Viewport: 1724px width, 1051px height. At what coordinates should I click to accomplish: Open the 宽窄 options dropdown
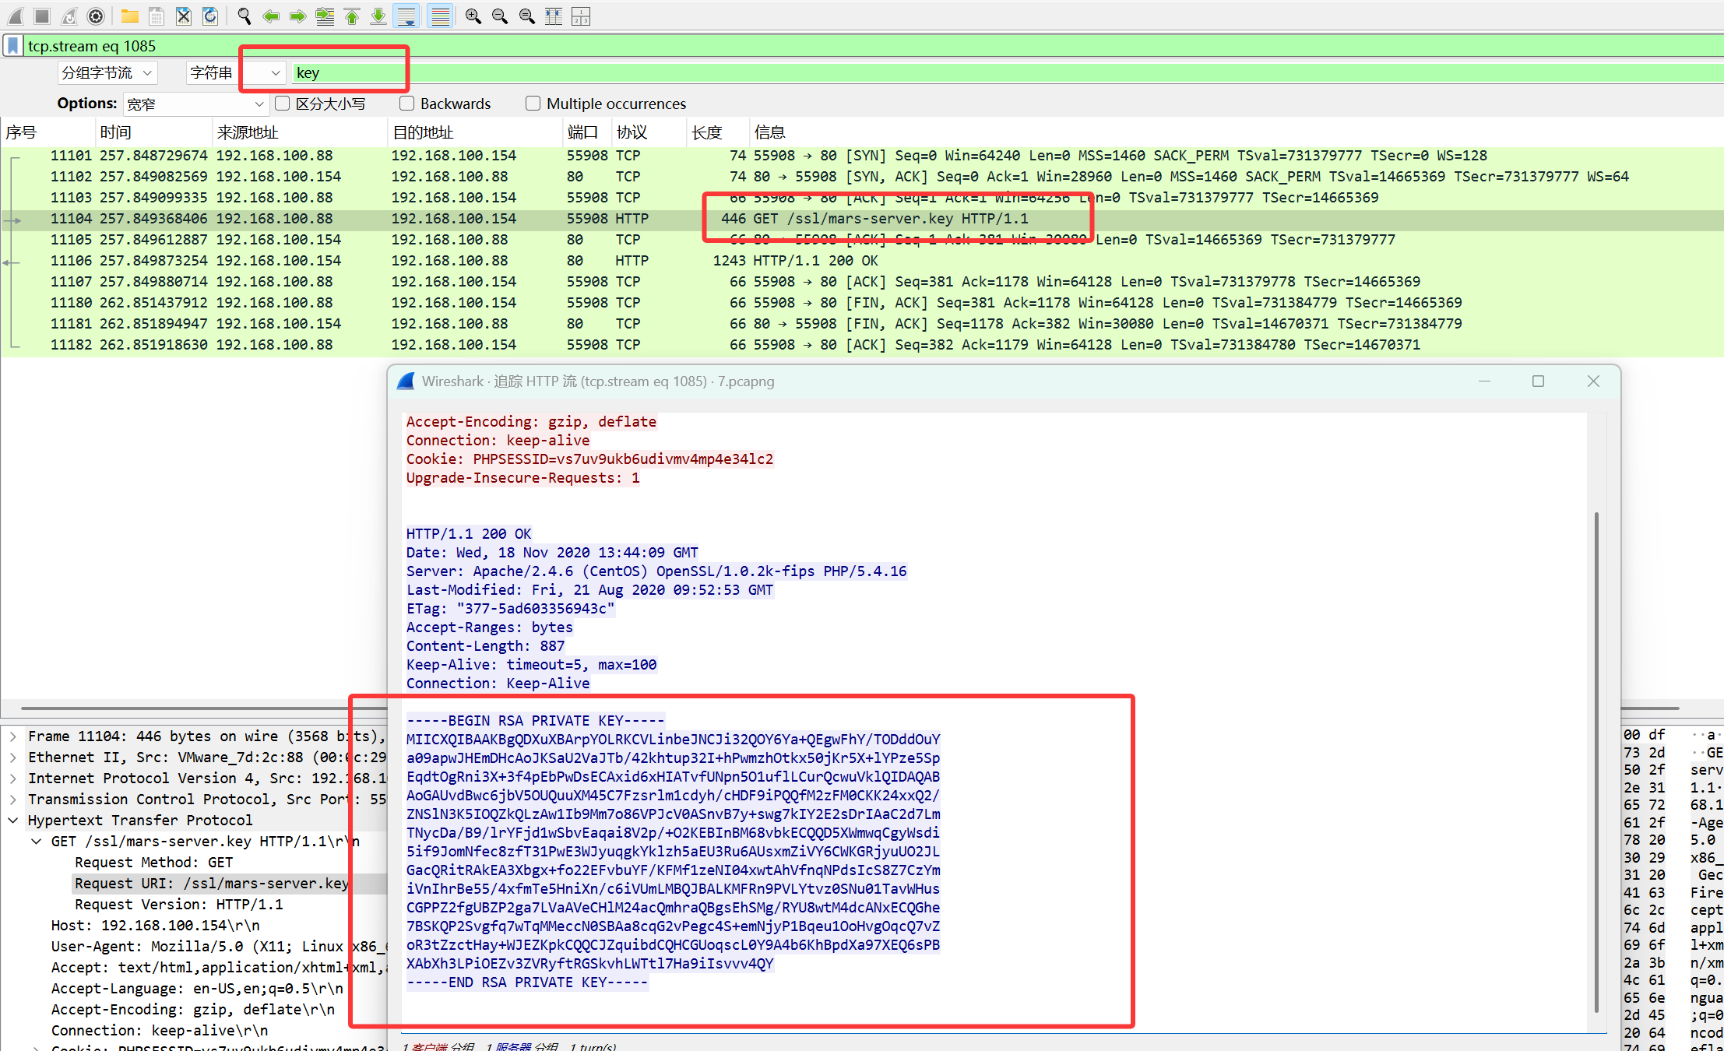coord(195,104)
